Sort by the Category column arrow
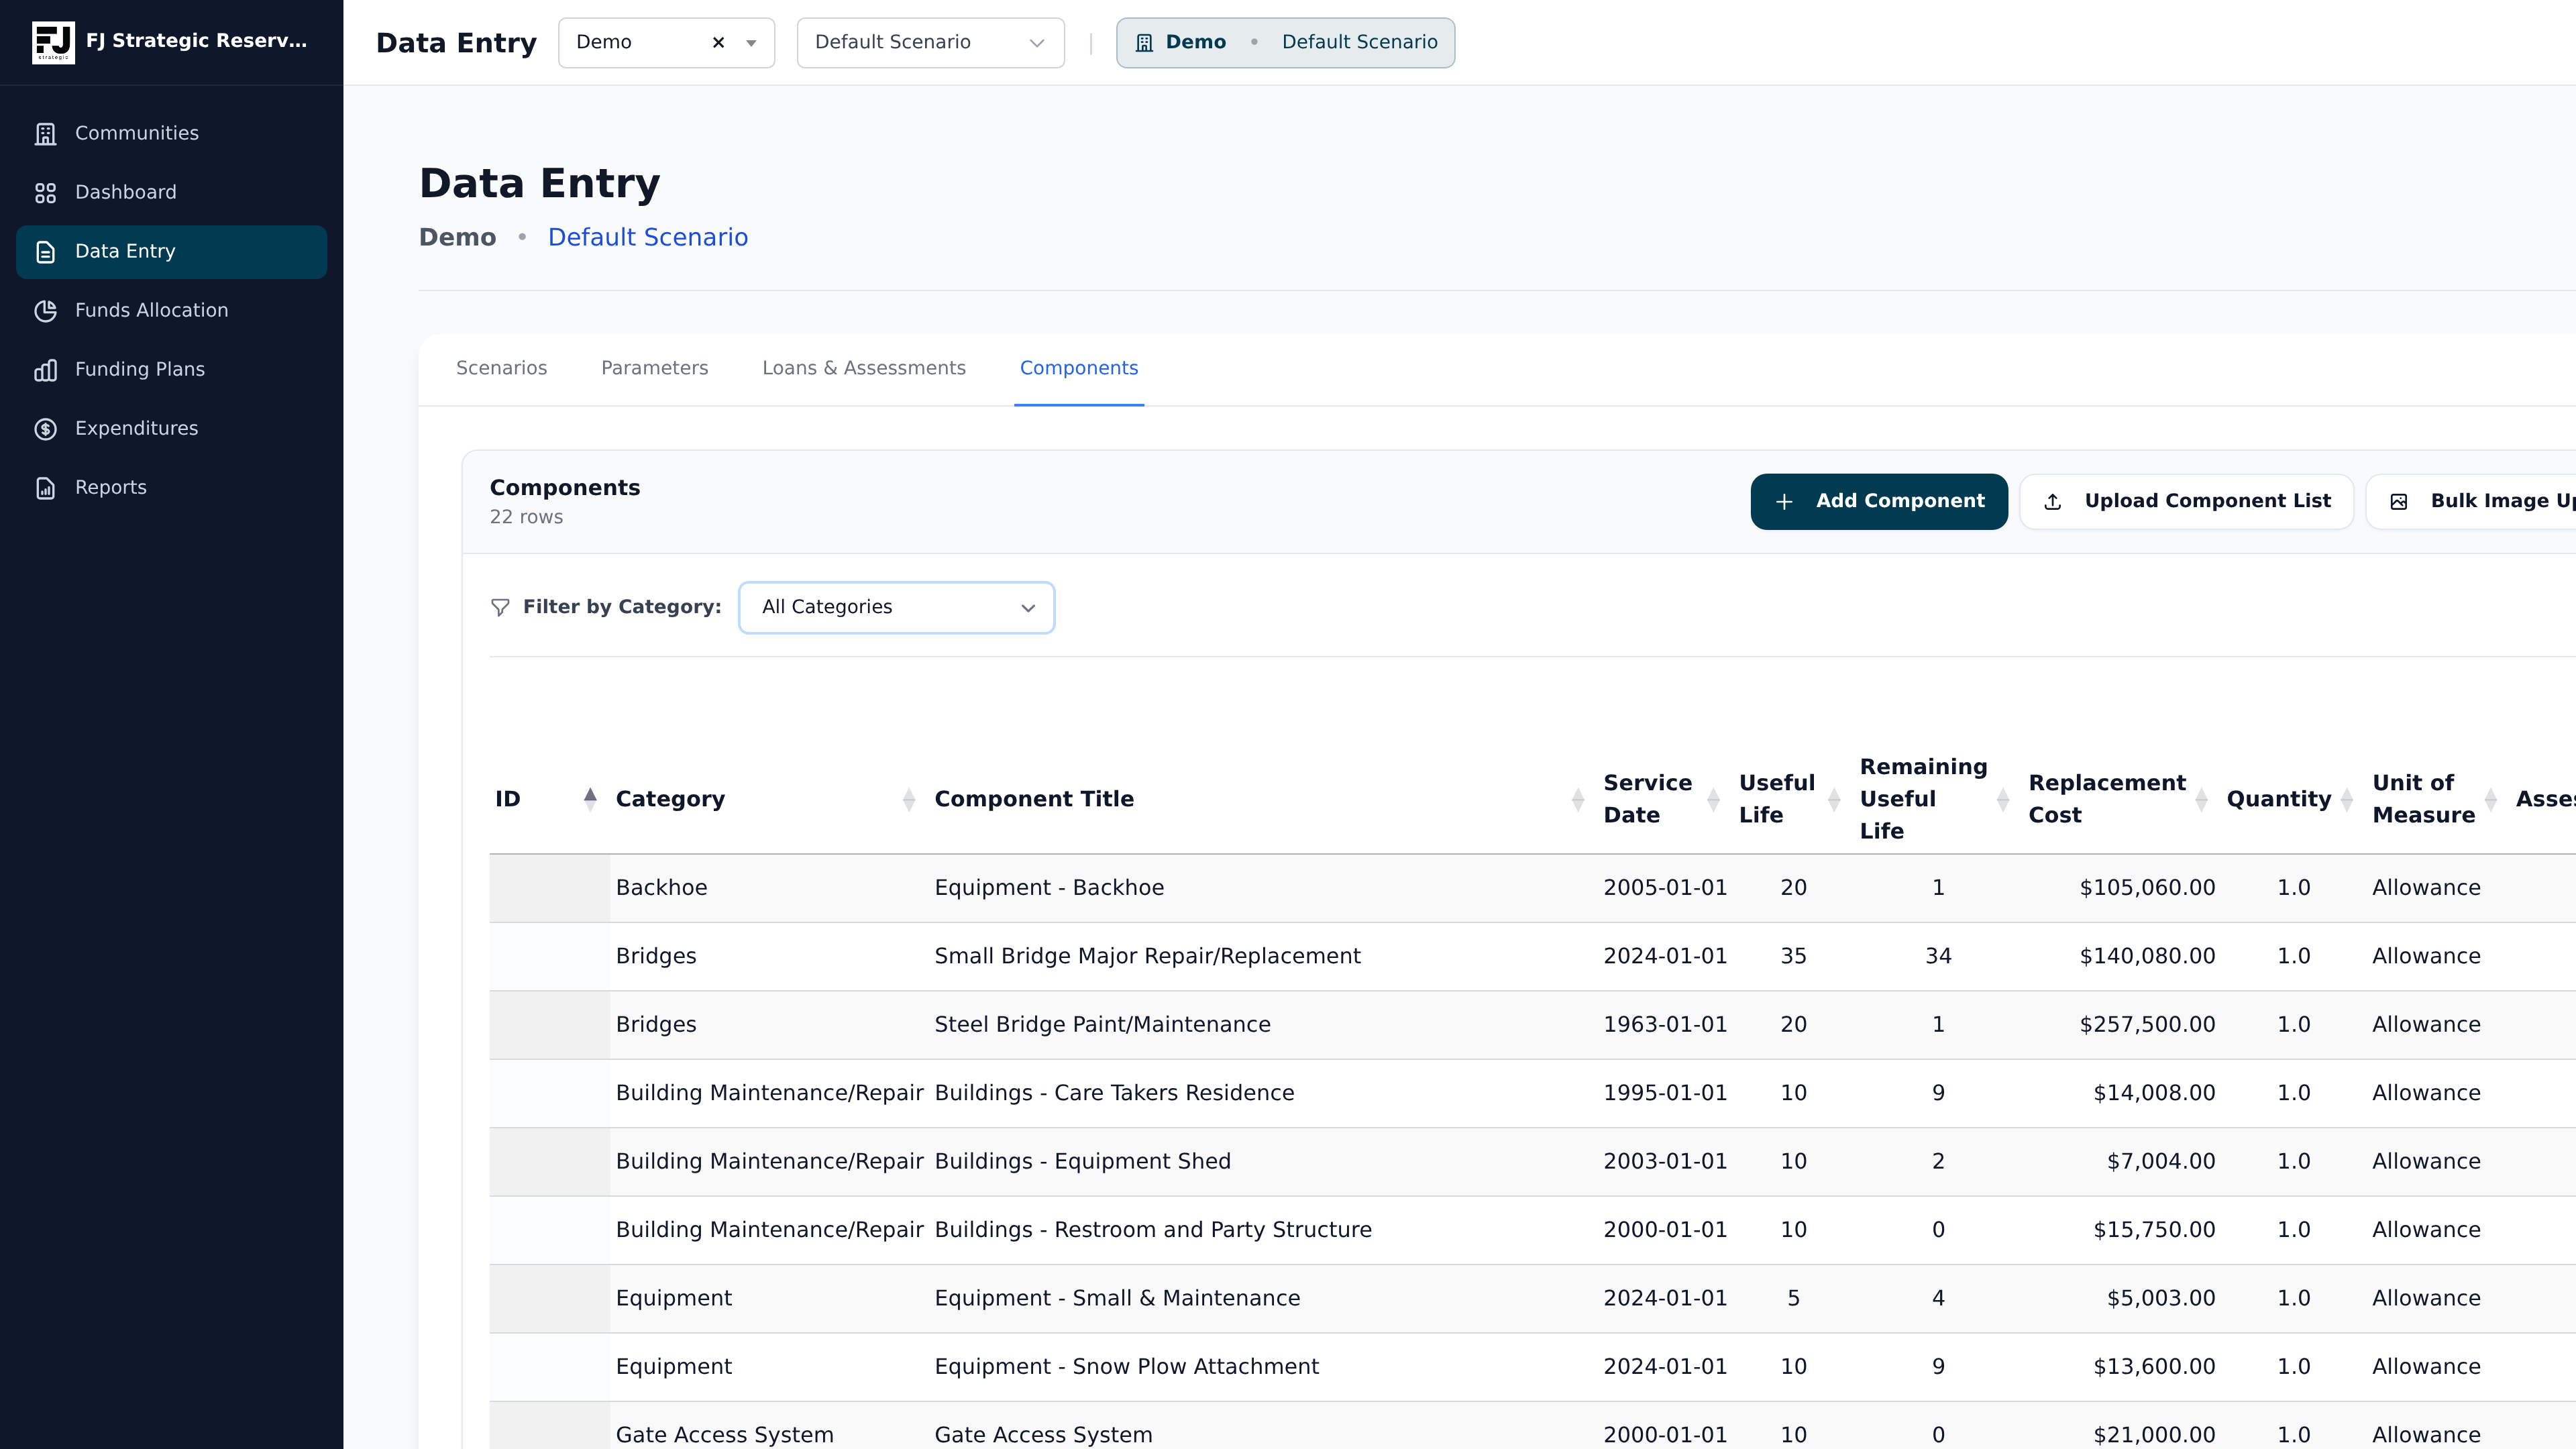Image resolution: width=2576 pixels, height=1449 pixels. [x=909, y=799]
